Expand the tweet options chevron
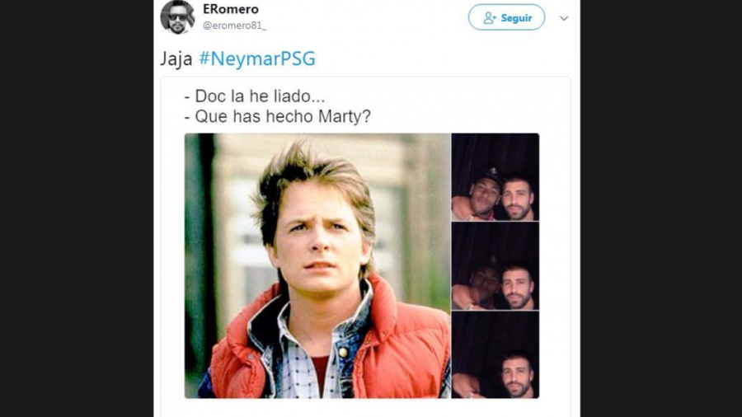This screenshot has width=742, height=417. pos(564,18)
